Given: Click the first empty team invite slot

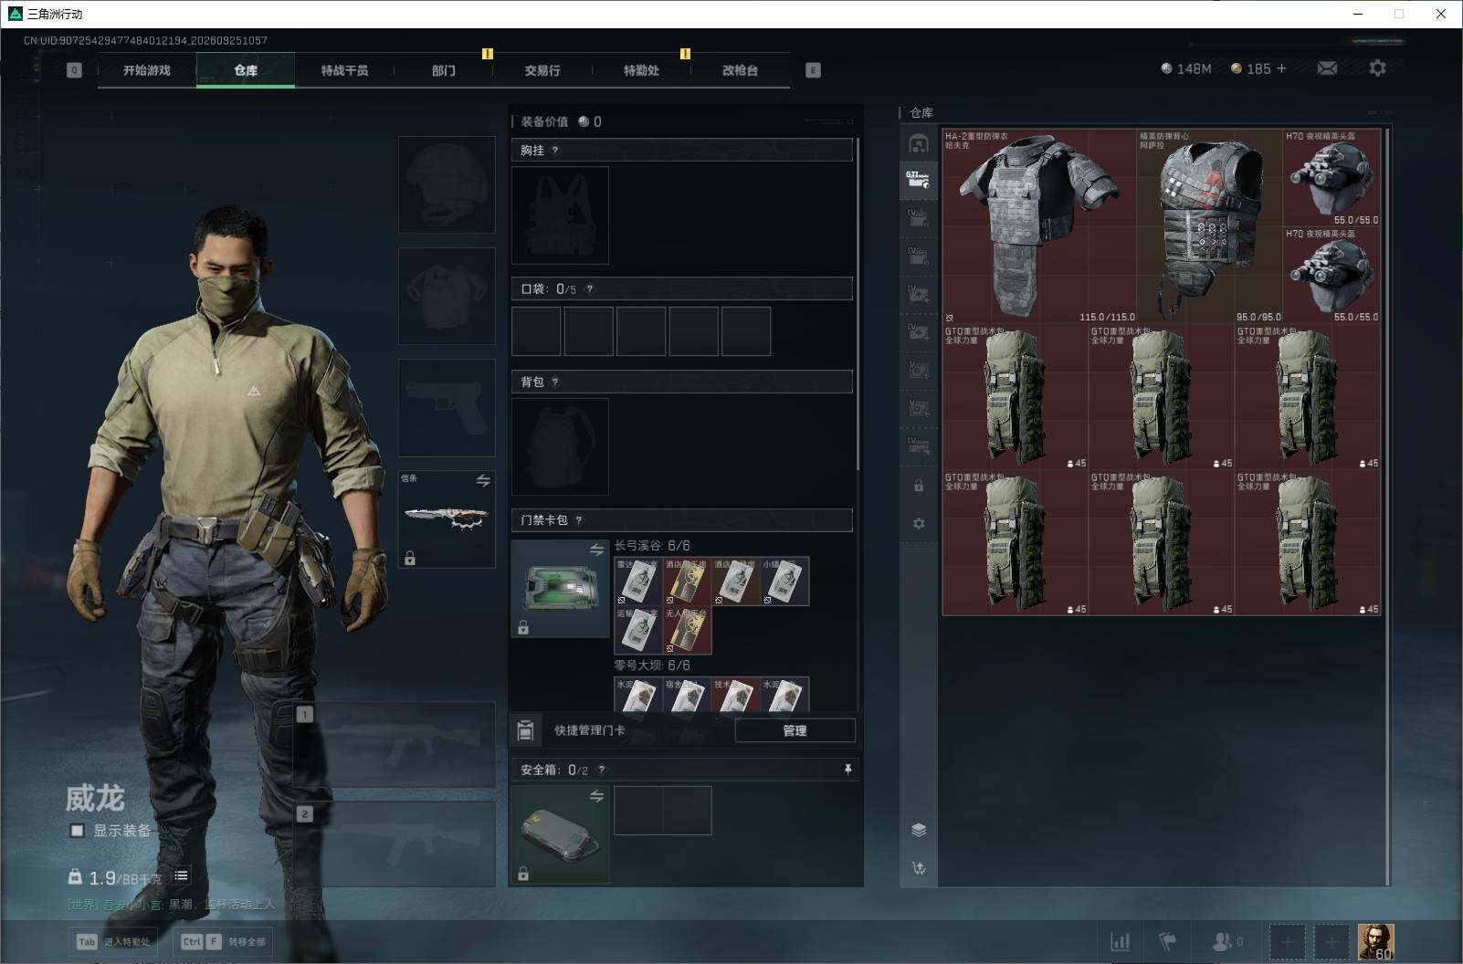Looking at the screenshot, I should coord(1287,942).
